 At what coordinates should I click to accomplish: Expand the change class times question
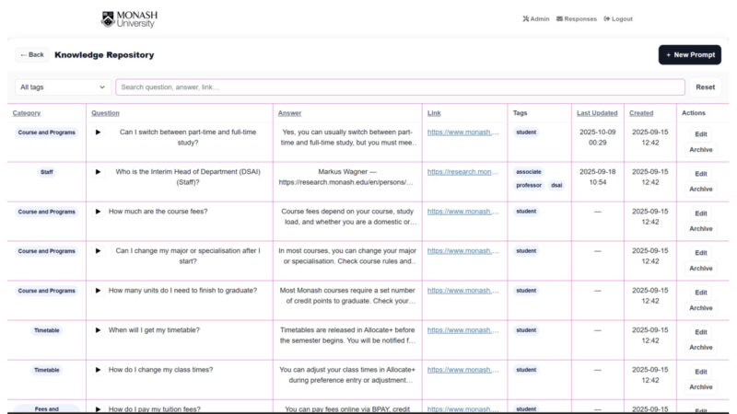click(x=99, y=370)
